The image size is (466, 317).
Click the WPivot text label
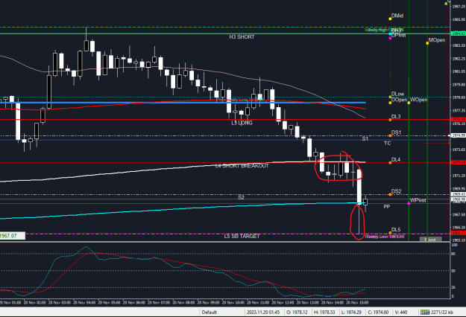(418, 200)
